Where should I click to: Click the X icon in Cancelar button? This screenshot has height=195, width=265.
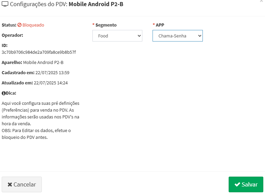[10, 184]
